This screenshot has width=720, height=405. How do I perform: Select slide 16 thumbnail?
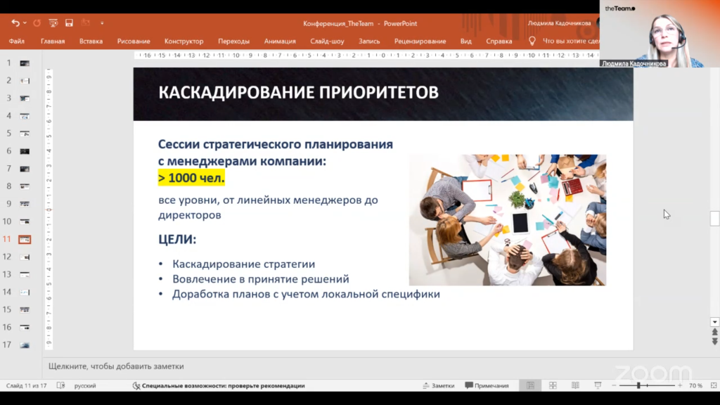point(25,328)
